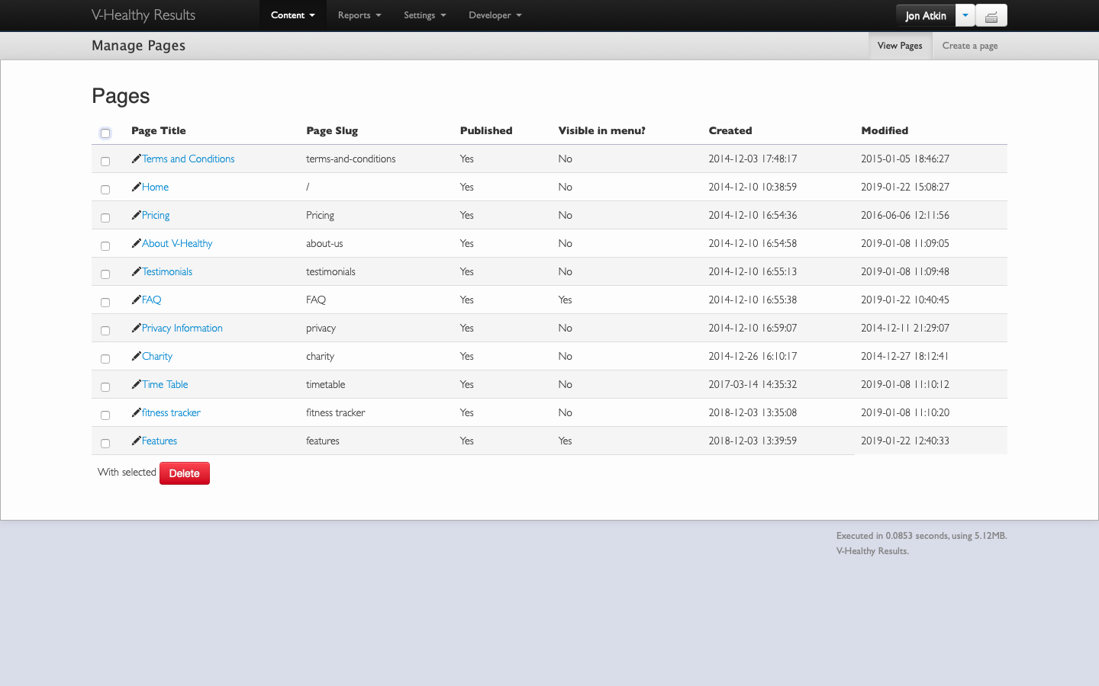Click the pencil edit icon beside Pricing
This screenshot has width=1099, height=686.
tap(136, 215)
